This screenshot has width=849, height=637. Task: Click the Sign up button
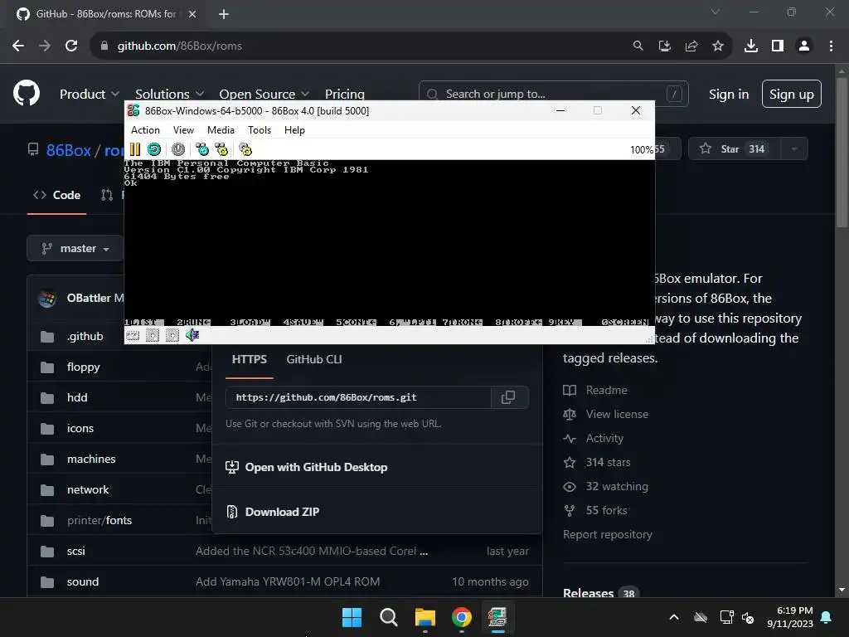[x=792, y=95]
